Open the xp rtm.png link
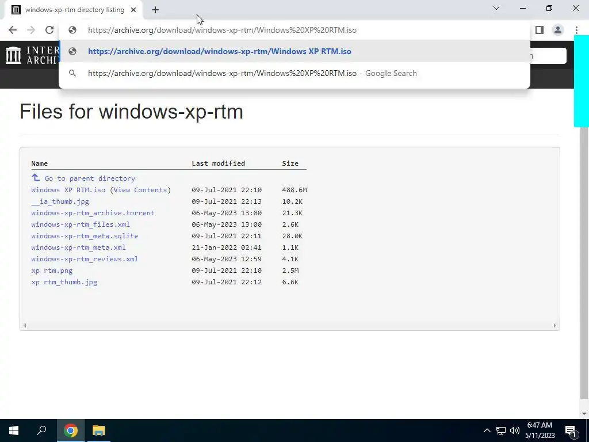589x442 pixels. tap(52, 270)
